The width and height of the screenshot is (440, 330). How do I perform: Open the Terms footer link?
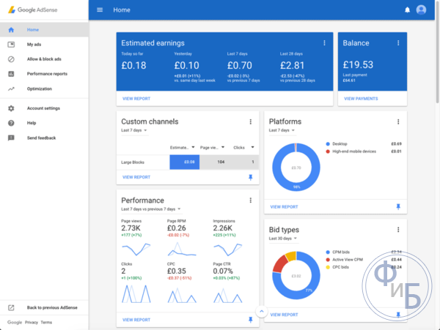46,323
